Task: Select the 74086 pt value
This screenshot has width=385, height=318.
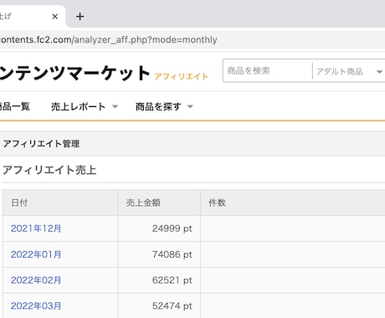Action: click(x=172, y=254)
